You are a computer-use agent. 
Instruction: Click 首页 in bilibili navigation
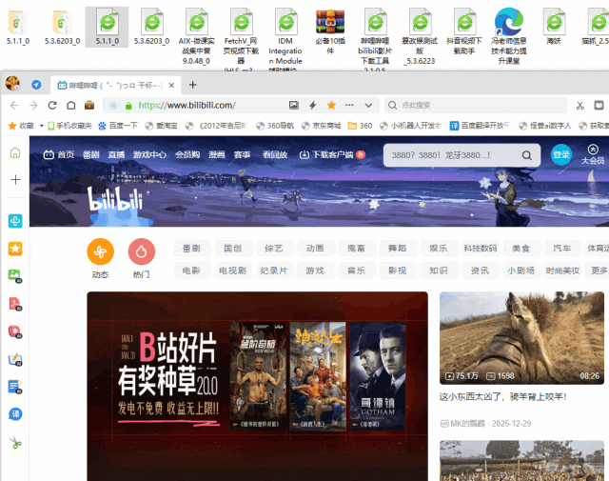(x=59, y=154)
